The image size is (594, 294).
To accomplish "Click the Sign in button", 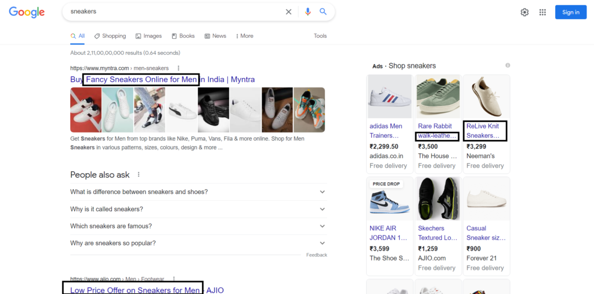I will tap(571, 12).
